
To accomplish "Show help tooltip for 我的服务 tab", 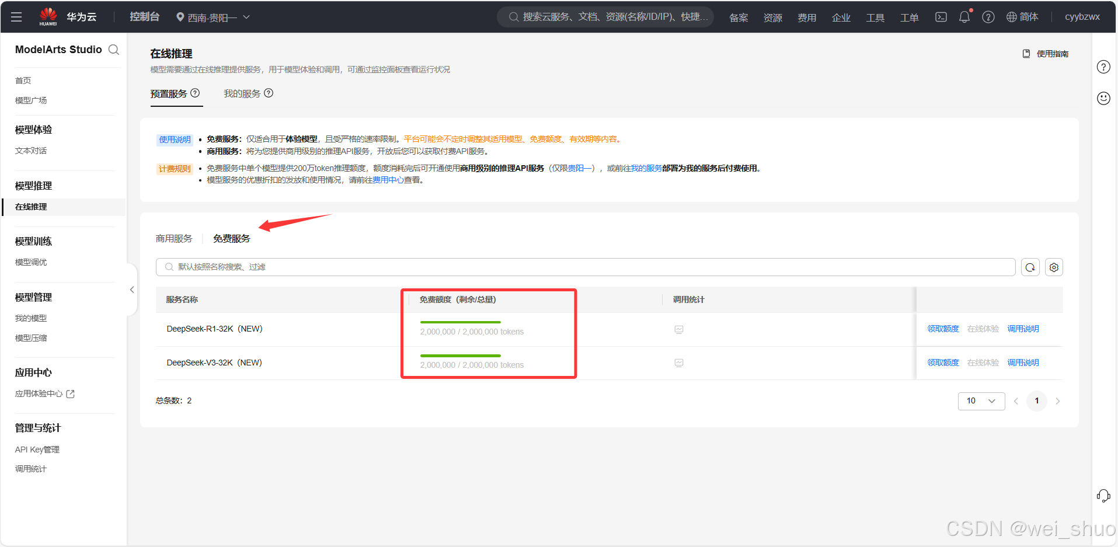I will pyautogui.click(x=269, y=93).
